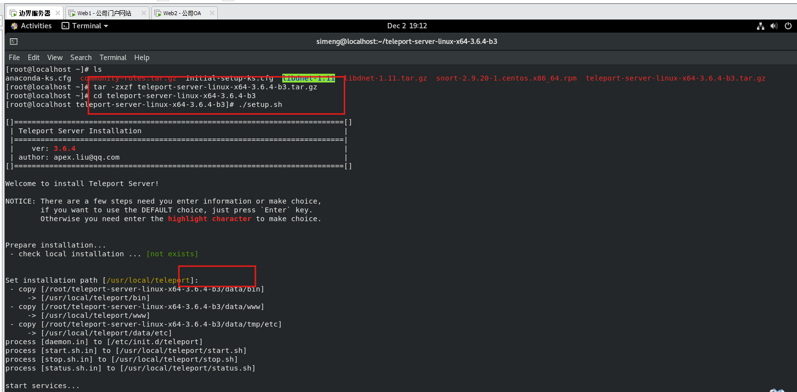Screen dimensions: 797x392
Task: Click the red version number 3.6.4
Action: point(64,148)
